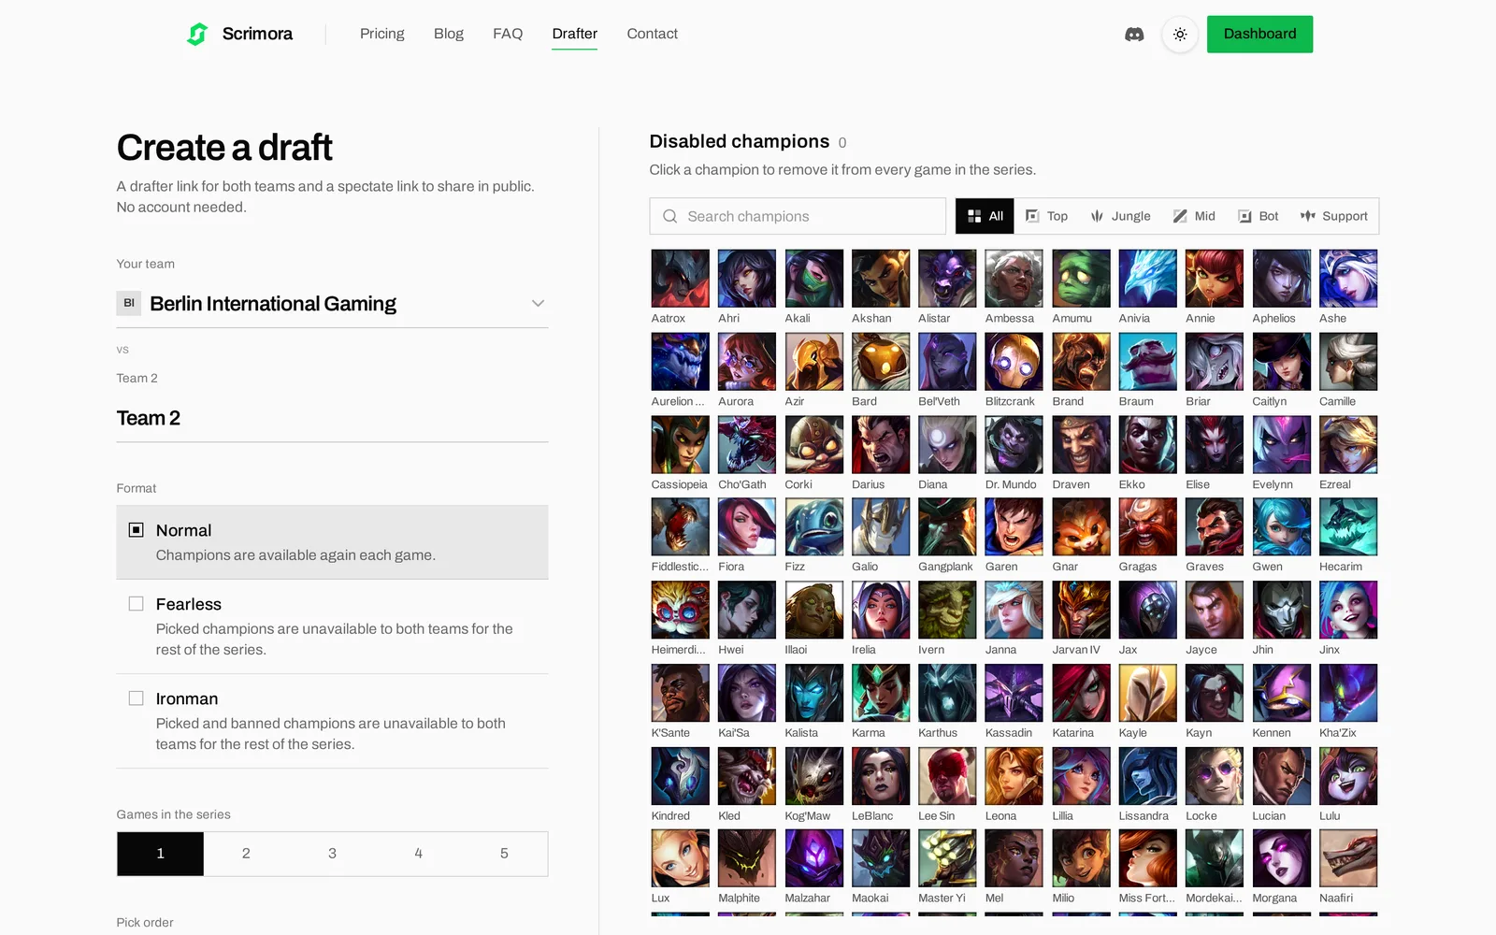Disable the Lee Sin champion
The image size is (1496, 935).
pos(947,776)
